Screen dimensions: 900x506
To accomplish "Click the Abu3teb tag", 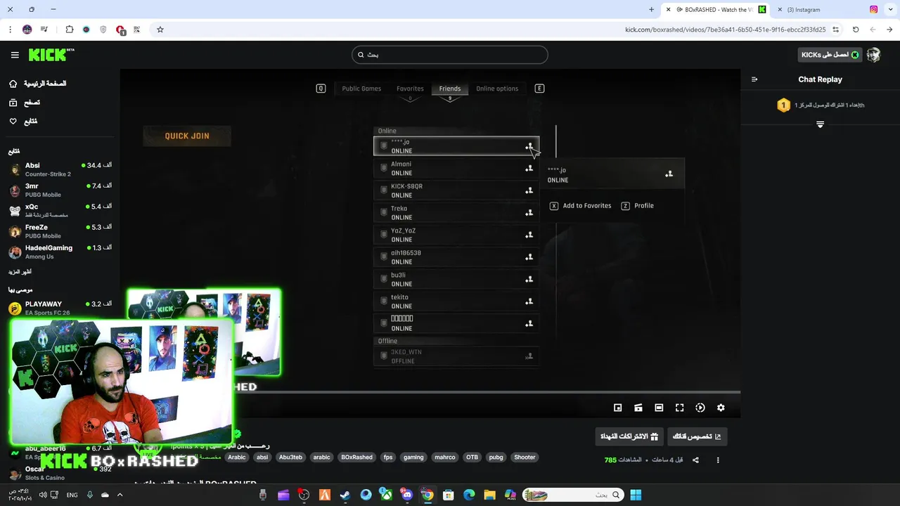I will click(290, 458).
